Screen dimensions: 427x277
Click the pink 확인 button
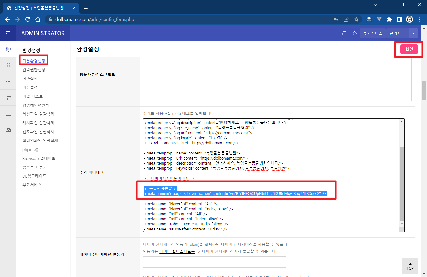pos(409,49)
